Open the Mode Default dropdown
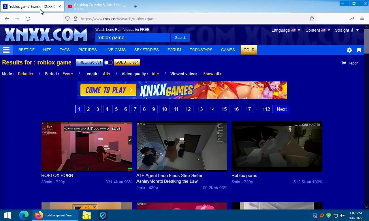 coord(26,74)
